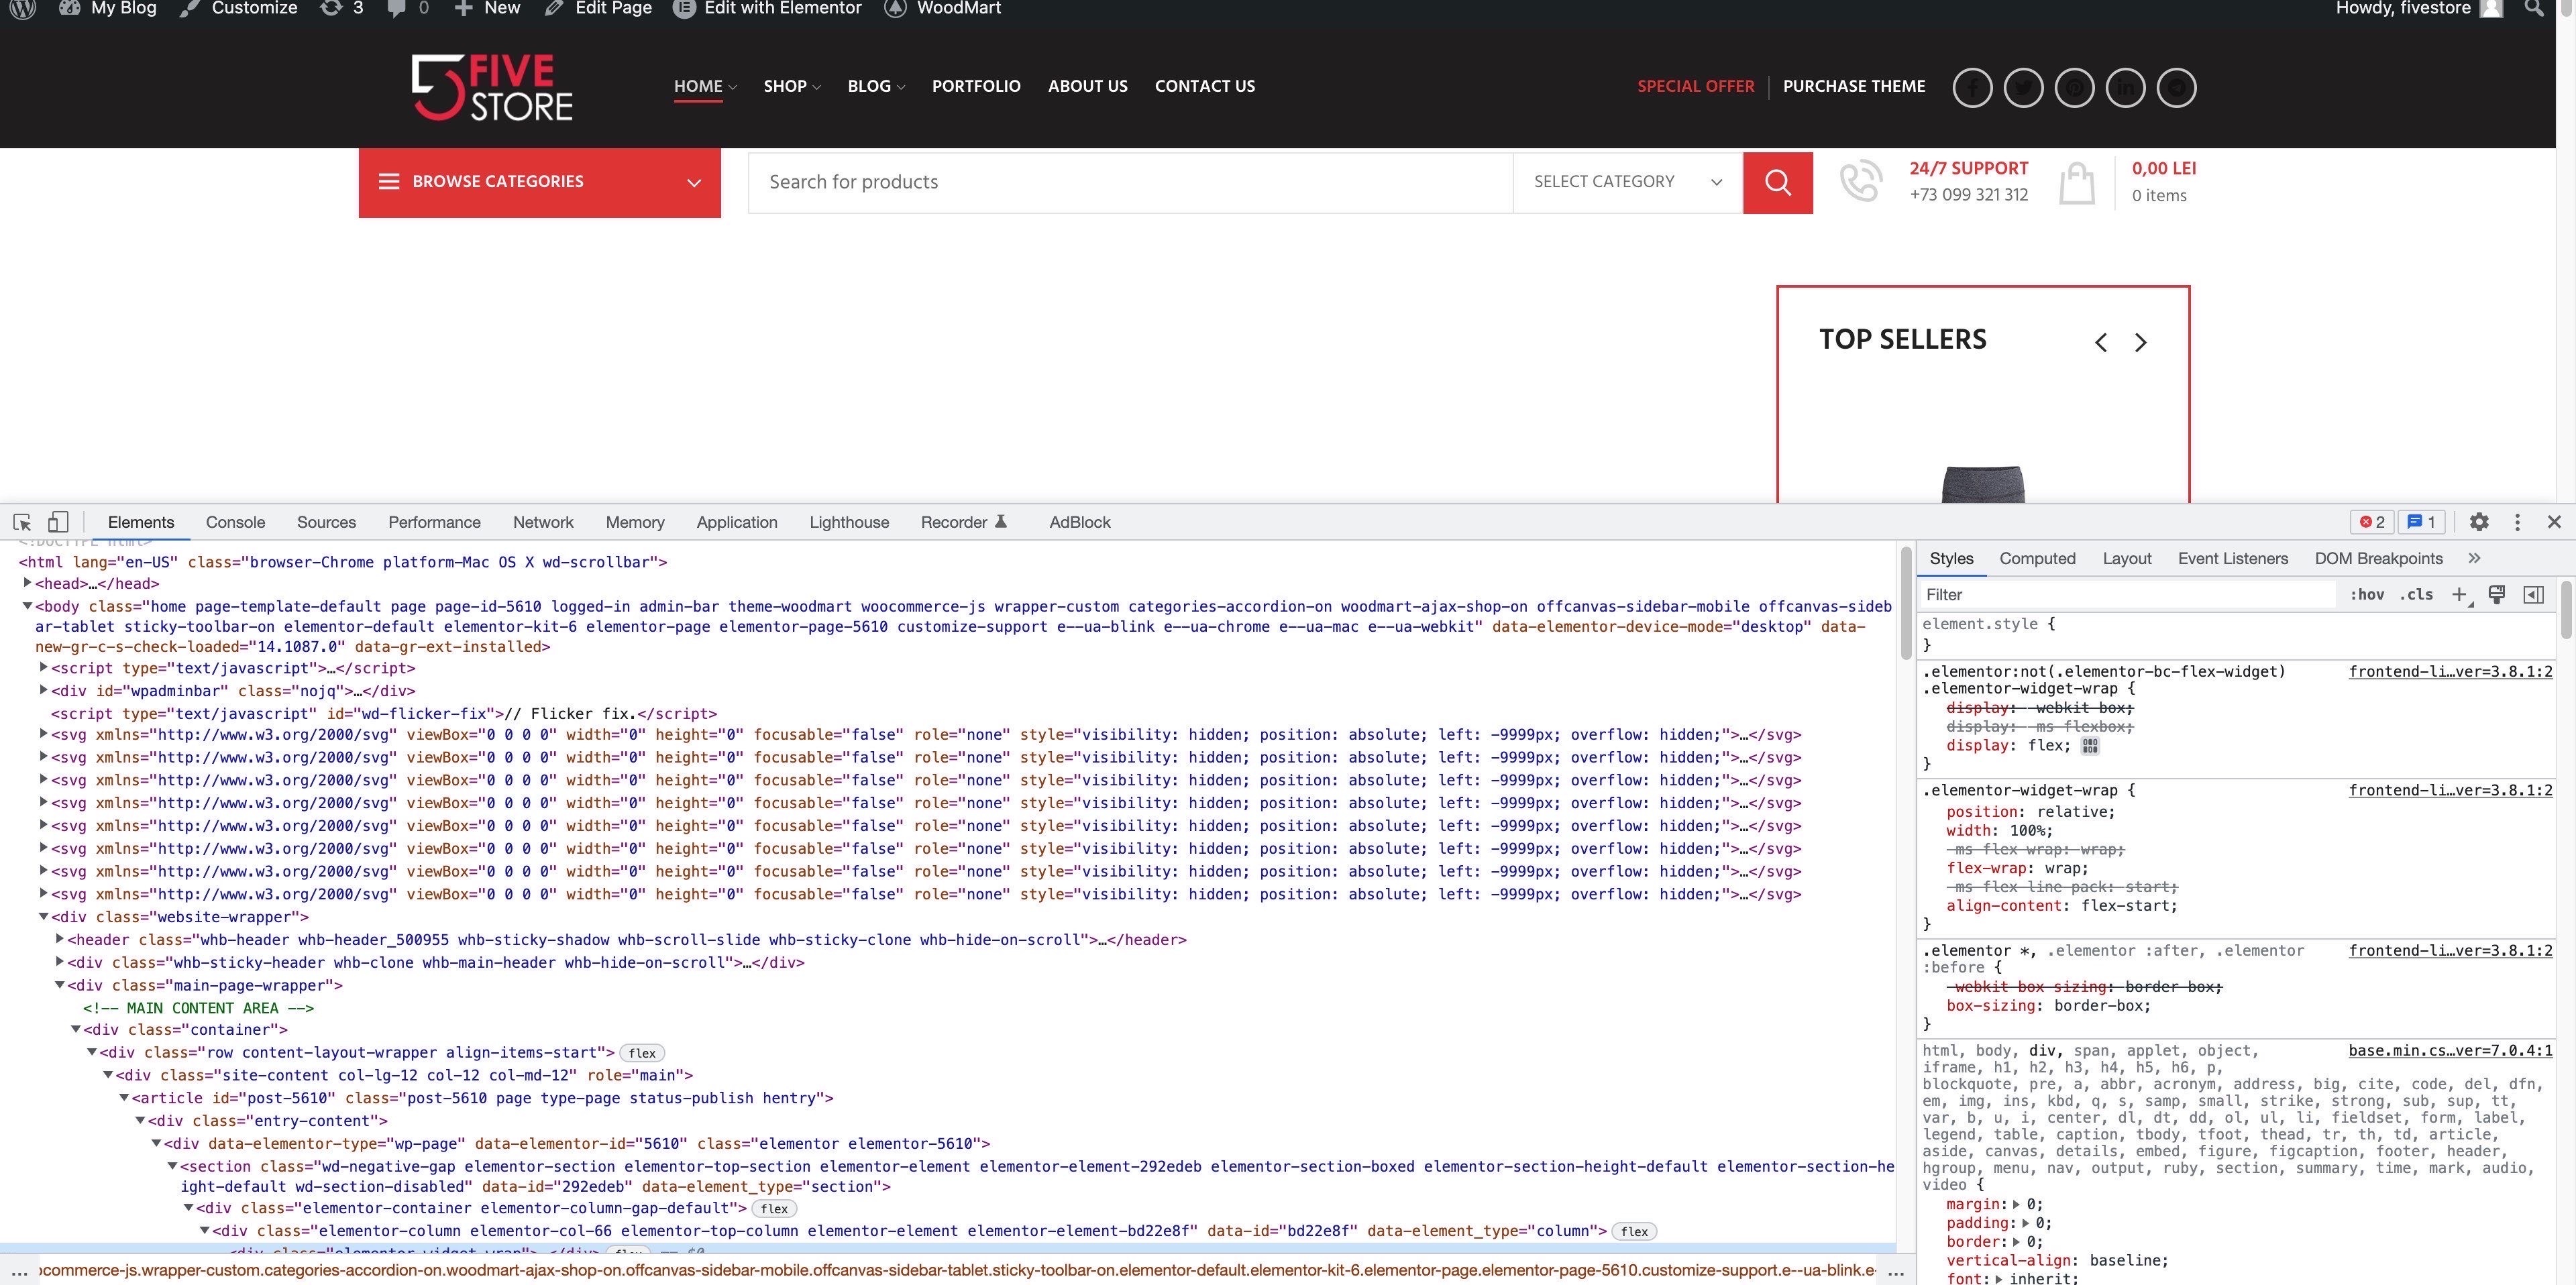This screenshot has height=1285, width=2576.
Task: Click the Search for products field
Action: pos(1130,182)
